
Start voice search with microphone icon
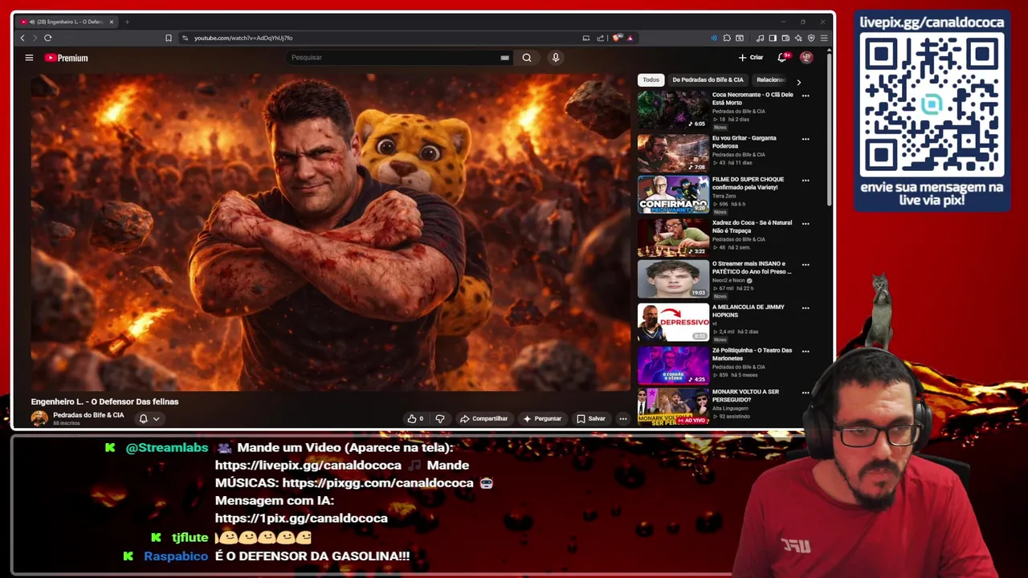(555, 58)
